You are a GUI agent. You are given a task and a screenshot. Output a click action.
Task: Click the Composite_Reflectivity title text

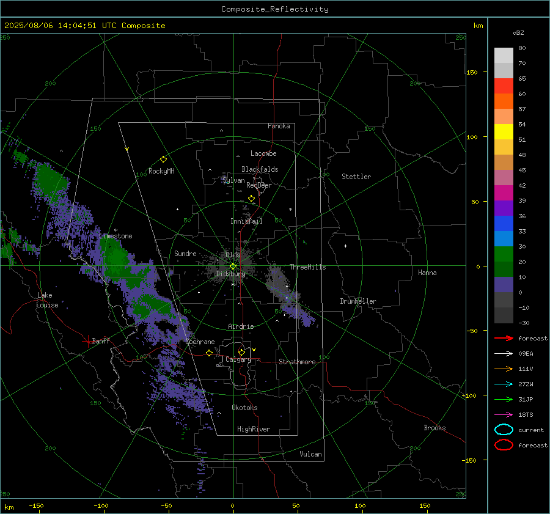(275, 9)
